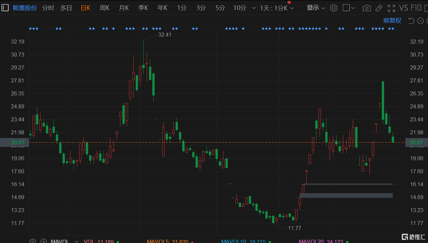Click the lower gray gap zone bar
428x243 pixels.
pos(346,195)
